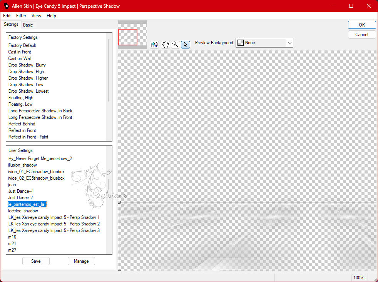Select LK_les Xan Persp Shadow 1 setting

click(54, 217)
